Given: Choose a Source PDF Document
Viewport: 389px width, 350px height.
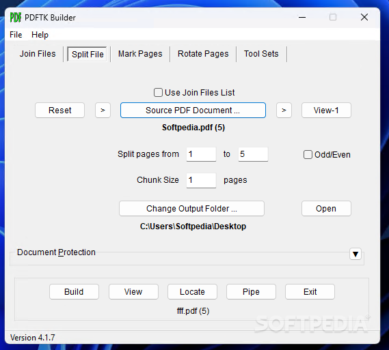Looking at the screenshot, I should pyautogui.click(x=193, y=110).
